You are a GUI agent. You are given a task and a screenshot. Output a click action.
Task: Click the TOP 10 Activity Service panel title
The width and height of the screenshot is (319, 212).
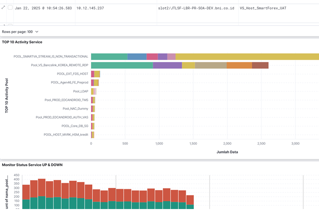[22, 42]
